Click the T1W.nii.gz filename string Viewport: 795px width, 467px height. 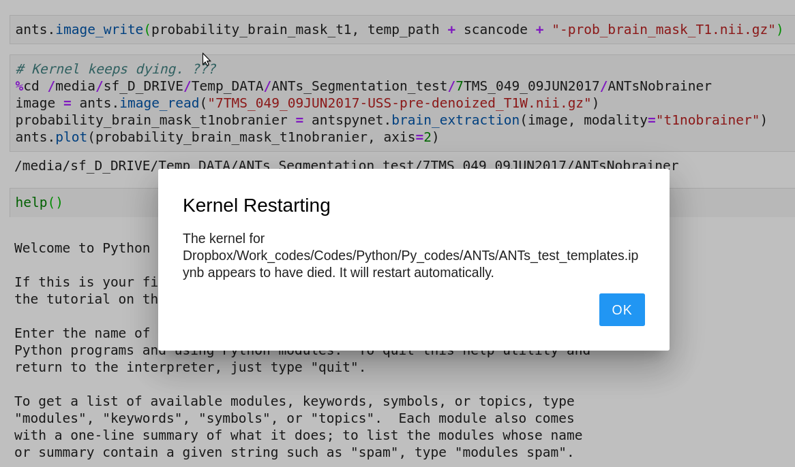(399, 103)
